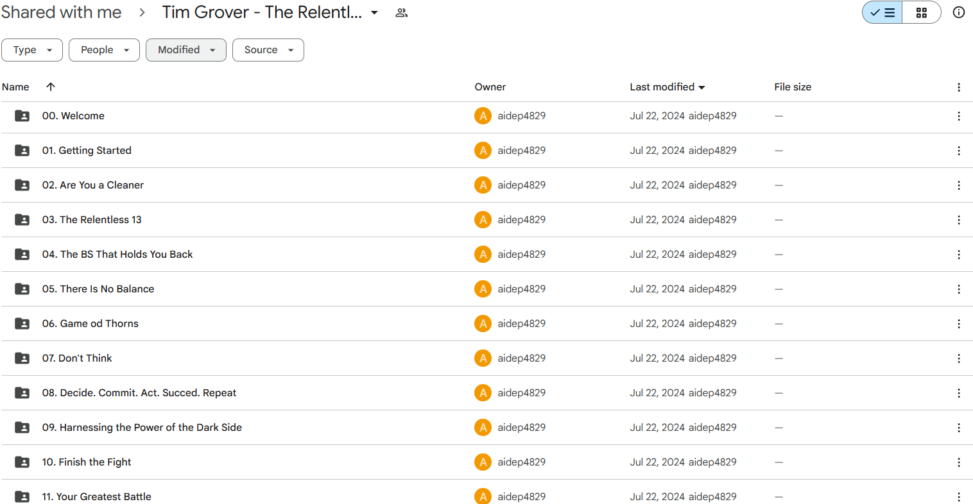Screen dimensions: 973x504
Task: Open the Tim Grover folder dropdown arrow
Action: coord(374,13)
